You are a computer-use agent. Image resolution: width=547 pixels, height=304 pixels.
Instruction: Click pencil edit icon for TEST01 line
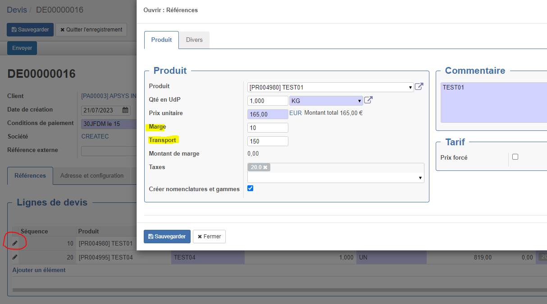click(15, 243)
